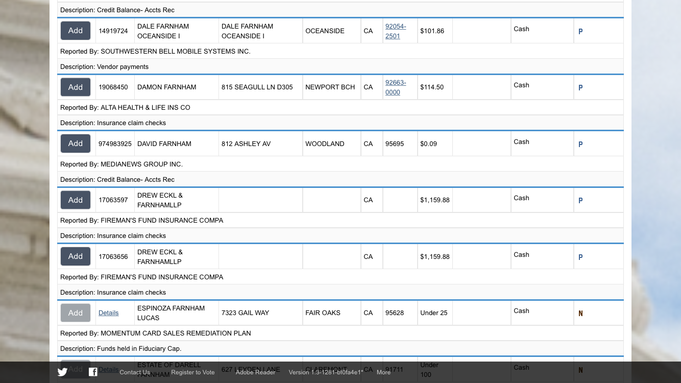
Task: Add property 19068450 for Damon Farnham
Action: point(76,87)
